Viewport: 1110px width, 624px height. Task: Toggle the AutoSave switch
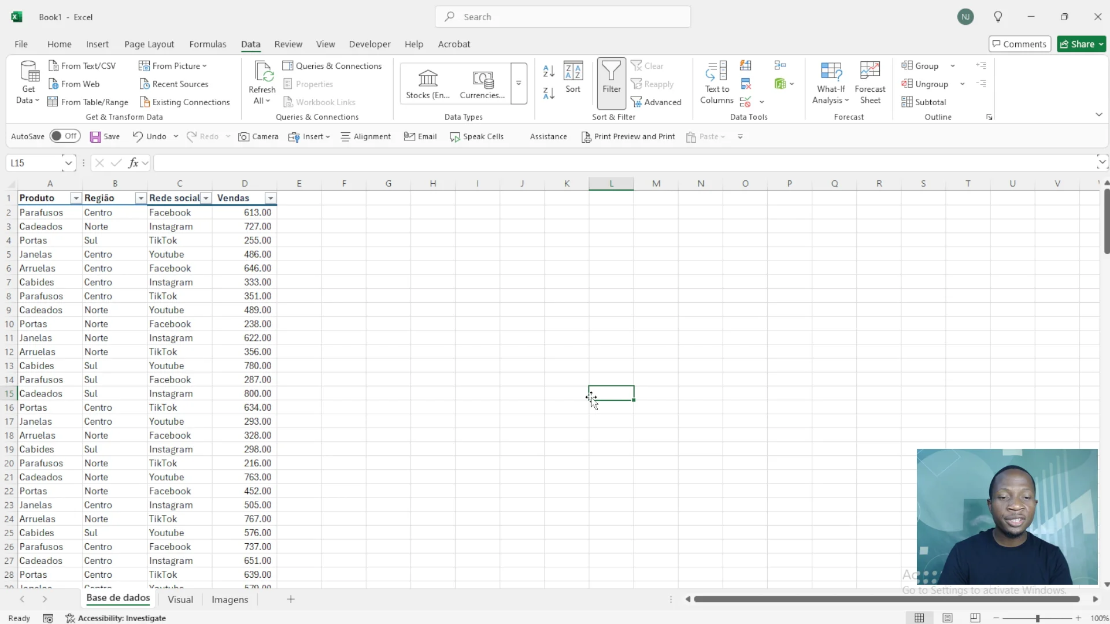point(64,136)
